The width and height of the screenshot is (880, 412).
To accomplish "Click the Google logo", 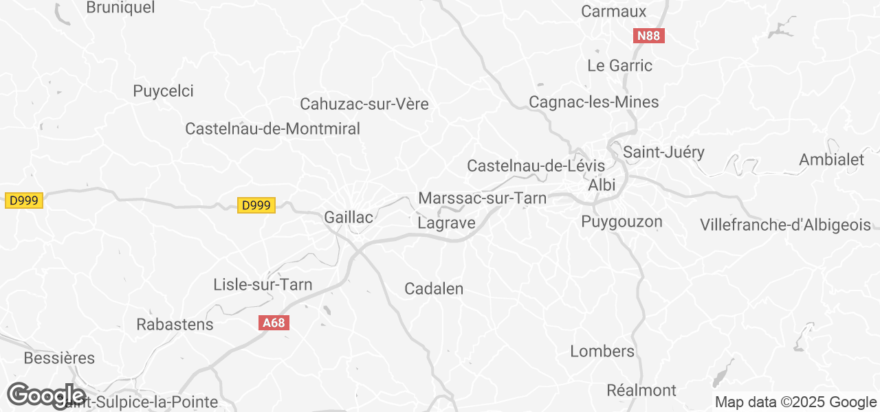I will (x=46, y=396).
